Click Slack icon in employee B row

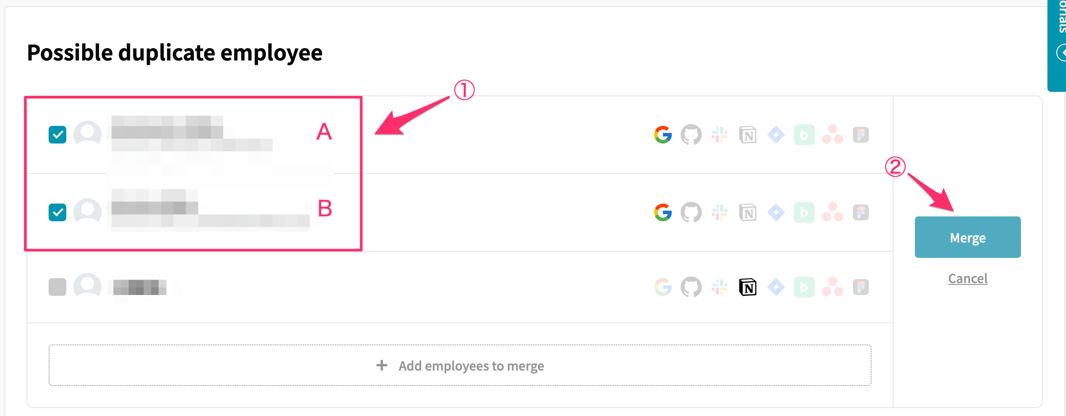point(720,212)
